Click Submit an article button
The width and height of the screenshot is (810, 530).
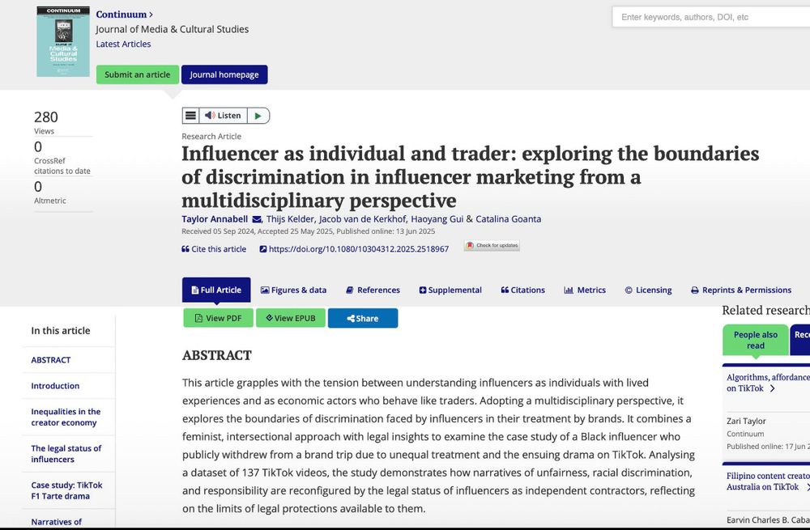coord(138,74)
